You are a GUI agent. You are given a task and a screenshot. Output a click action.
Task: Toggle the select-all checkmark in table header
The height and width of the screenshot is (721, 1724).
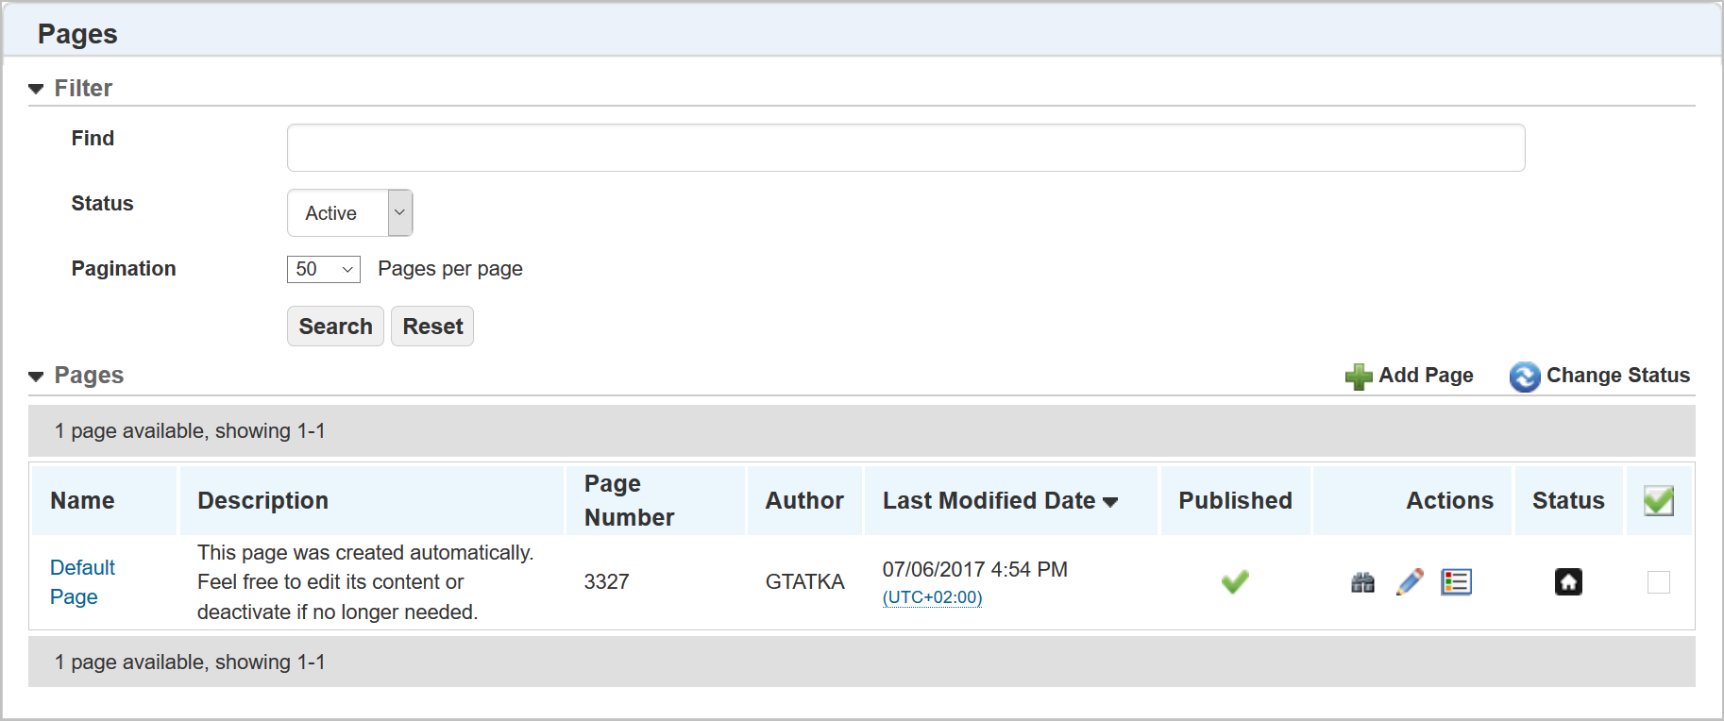pos(1658,501)
